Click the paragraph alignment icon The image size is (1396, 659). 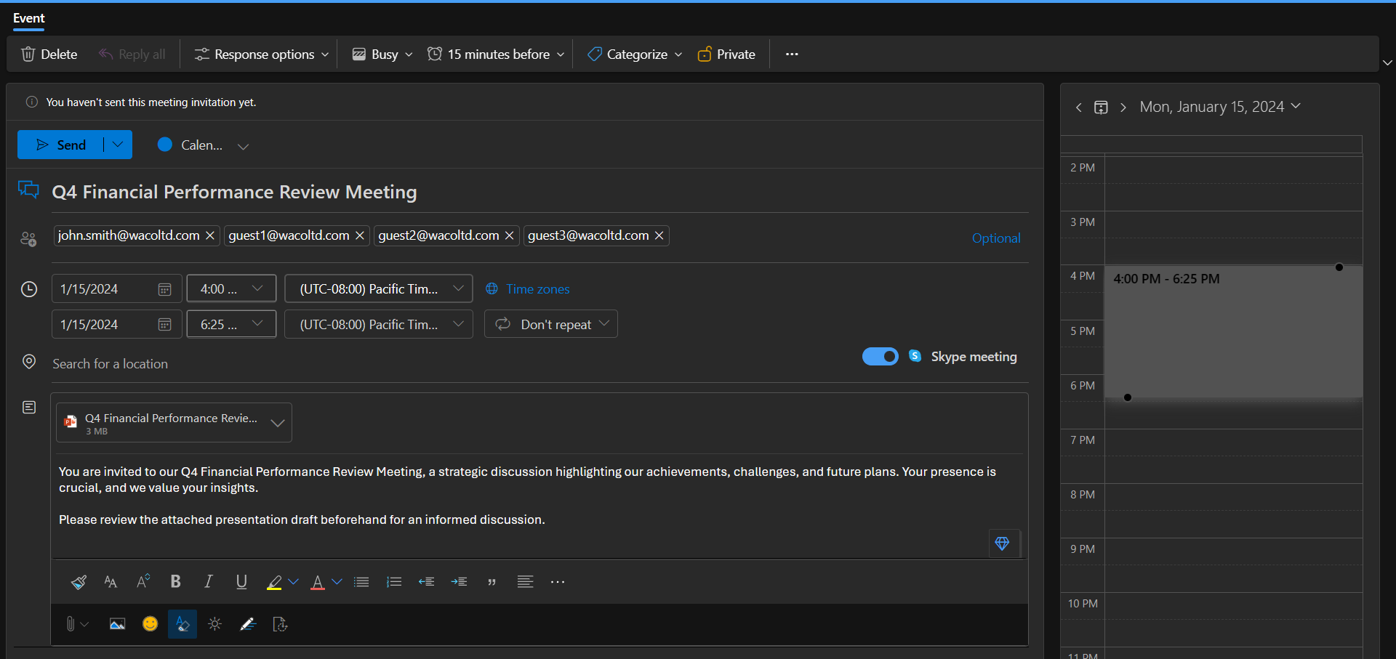(525, 581)
